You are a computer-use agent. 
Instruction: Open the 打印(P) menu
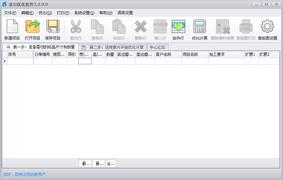click(63, 13)
